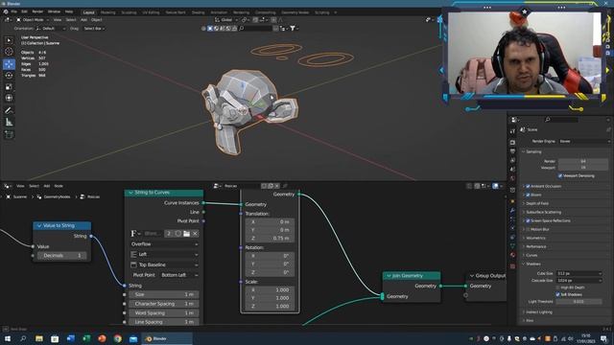Open the Output properties tab icon
614x345 pixels.
tap(512, 151)
